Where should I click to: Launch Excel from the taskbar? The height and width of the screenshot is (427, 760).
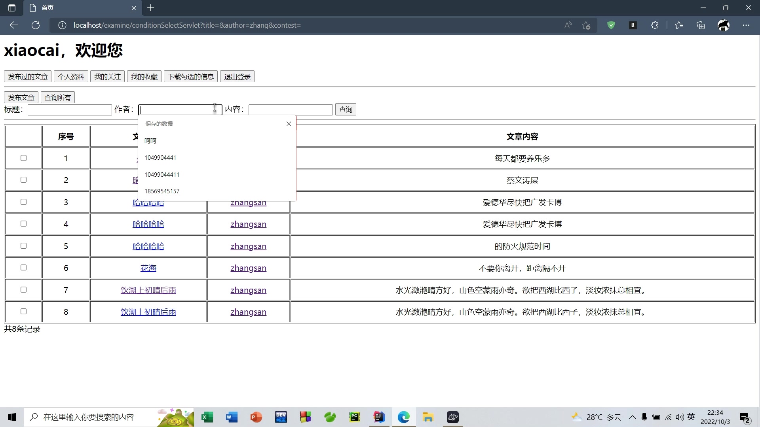tap(207, 417)
